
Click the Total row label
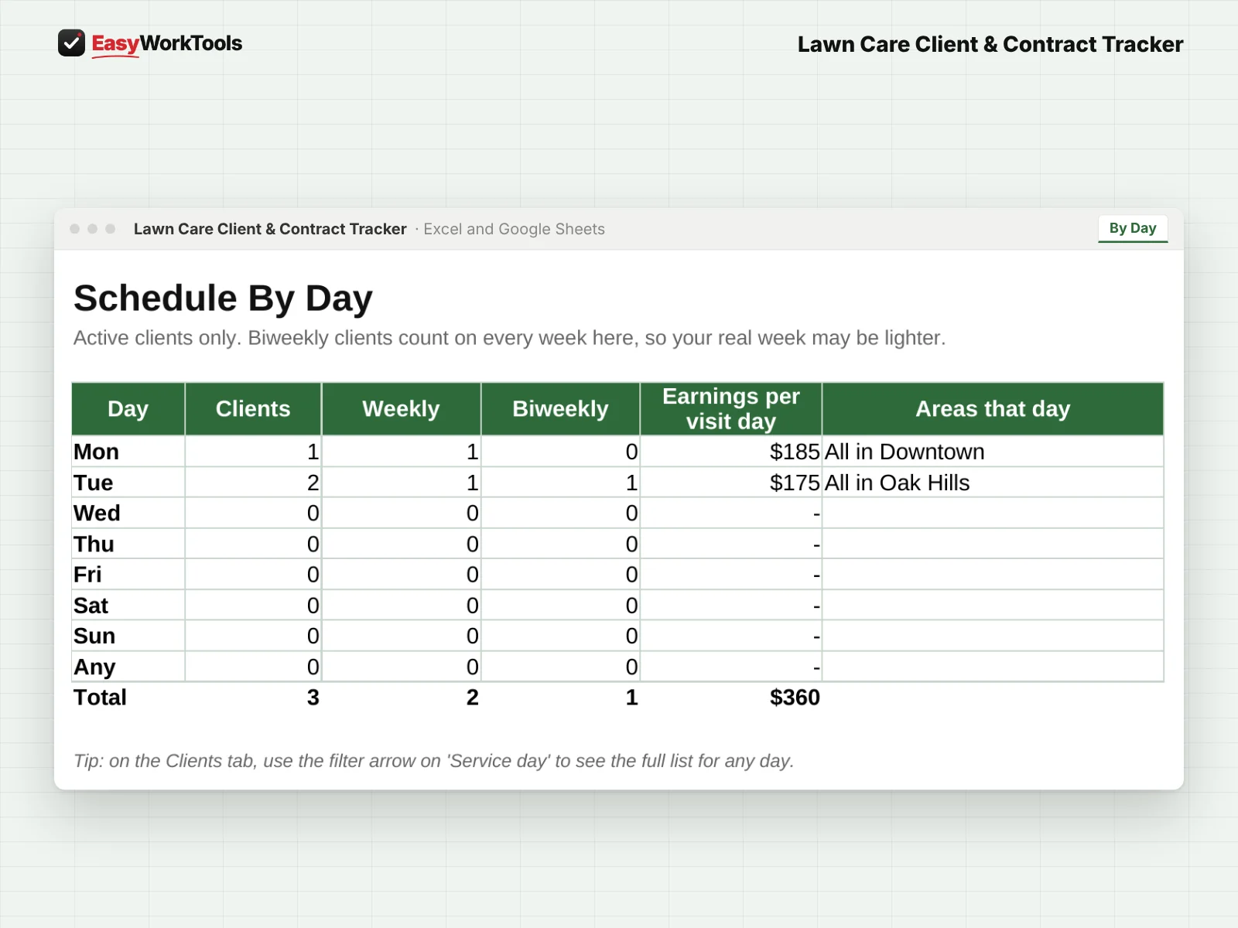click(x=100, y=698)
